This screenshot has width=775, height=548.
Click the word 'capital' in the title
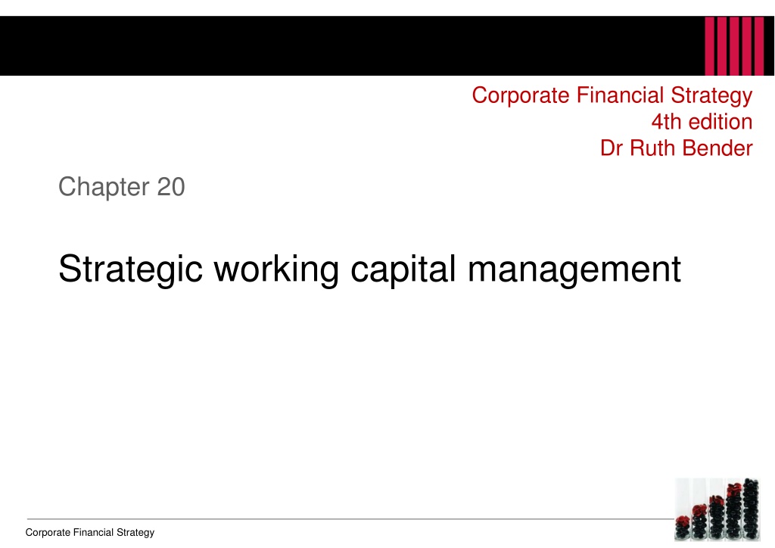(x=403, y=269)
